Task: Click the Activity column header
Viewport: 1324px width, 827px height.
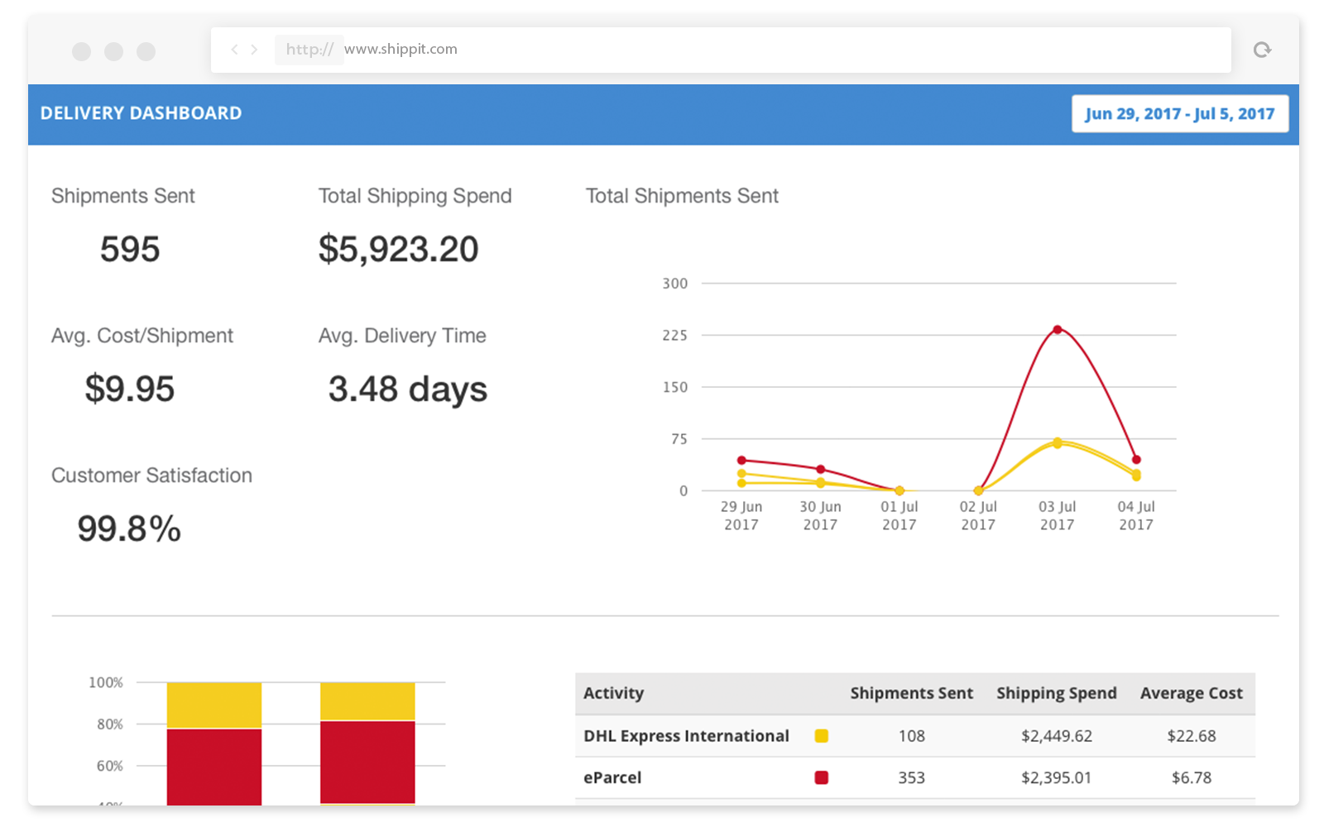Action: pos(613,693)
